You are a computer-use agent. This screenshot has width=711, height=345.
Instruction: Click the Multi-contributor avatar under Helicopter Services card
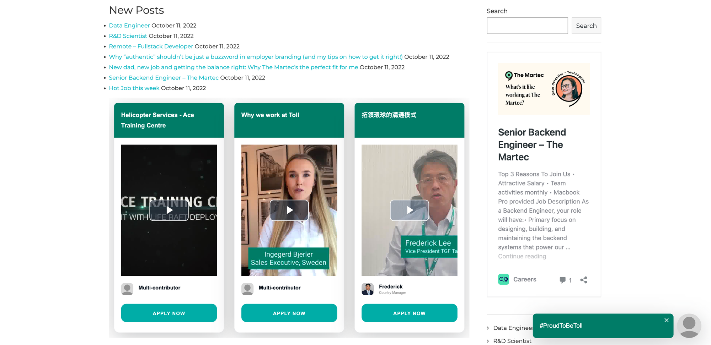(x=127, y=289)
